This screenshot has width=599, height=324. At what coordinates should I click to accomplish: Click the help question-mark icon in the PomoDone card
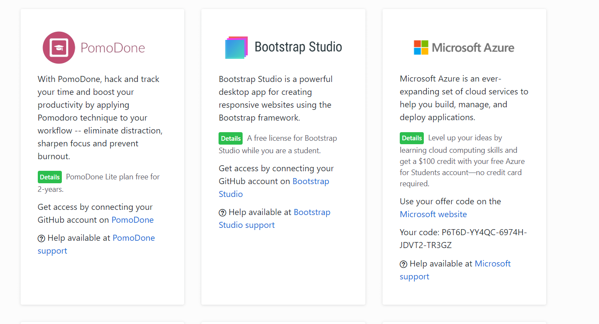pos(41,238)
